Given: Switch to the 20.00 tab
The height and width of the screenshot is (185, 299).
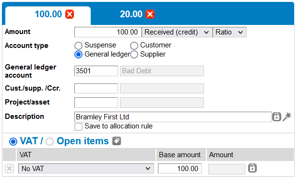Looking at the screenshot, I should pos(131,14).
